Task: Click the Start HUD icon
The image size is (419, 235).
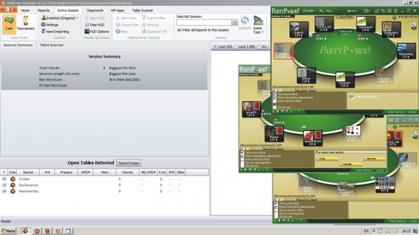Action: [87, 18]
